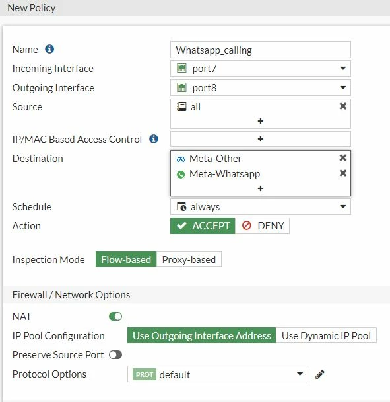Switch Inspection Mode to Proxy-based
The width and height of the screenshot is (390, 402).
[189, 259]
